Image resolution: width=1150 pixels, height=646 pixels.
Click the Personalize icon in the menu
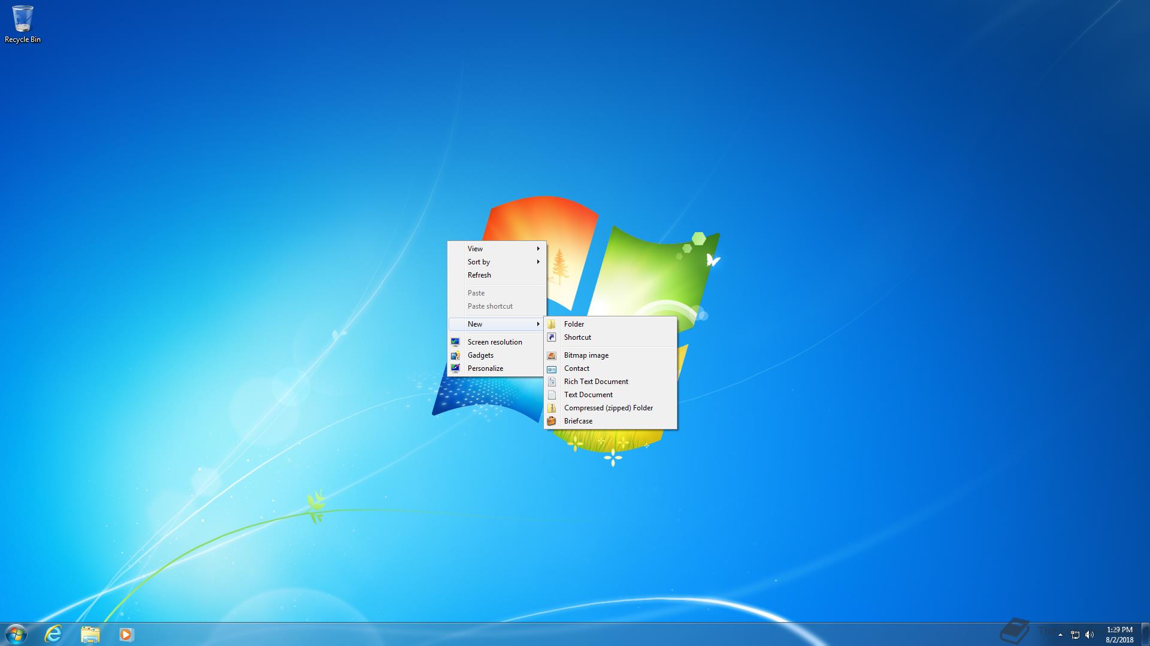click(456, 368)
